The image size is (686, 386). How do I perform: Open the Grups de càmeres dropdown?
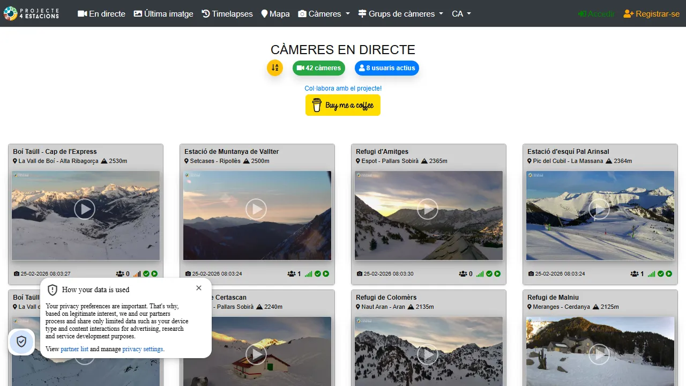click(400, 14)
